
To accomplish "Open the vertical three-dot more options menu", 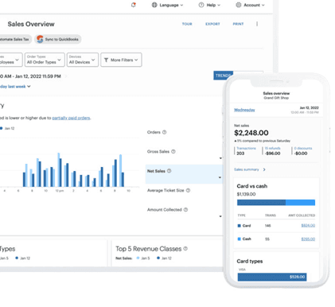I will click(257, 24).
